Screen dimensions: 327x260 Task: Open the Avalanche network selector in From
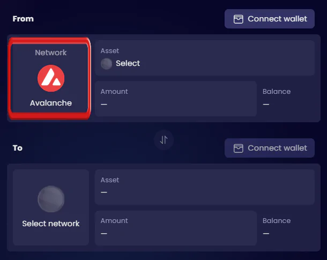[50, 78]
